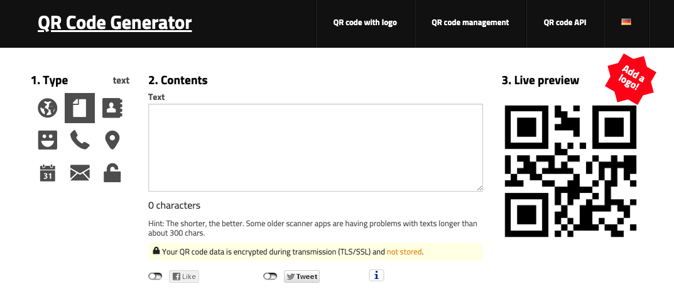Click the '2. Contents' heading
Screen dimensions: 674x301
tap(178, 80)
